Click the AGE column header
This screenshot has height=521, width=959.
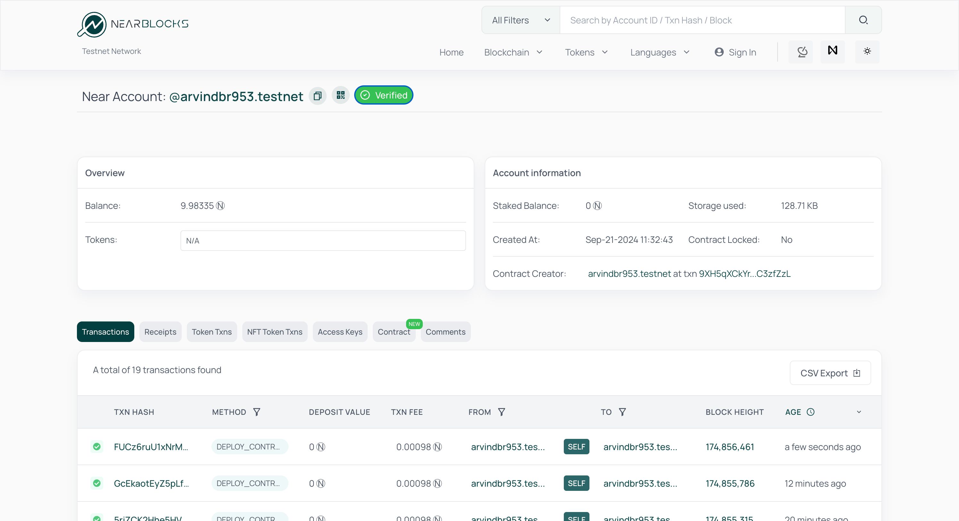793,412
